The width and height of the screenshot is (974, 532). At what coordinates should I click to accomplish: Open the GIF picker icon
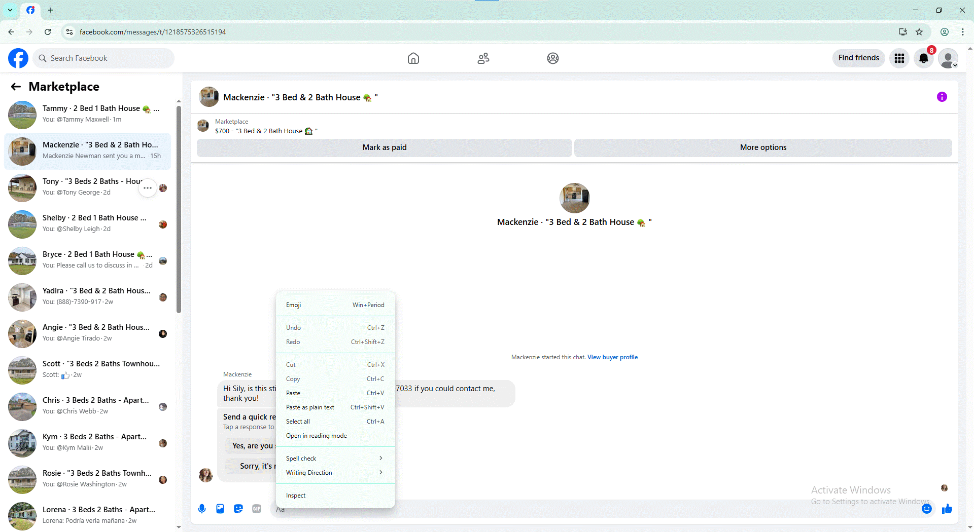257,509
